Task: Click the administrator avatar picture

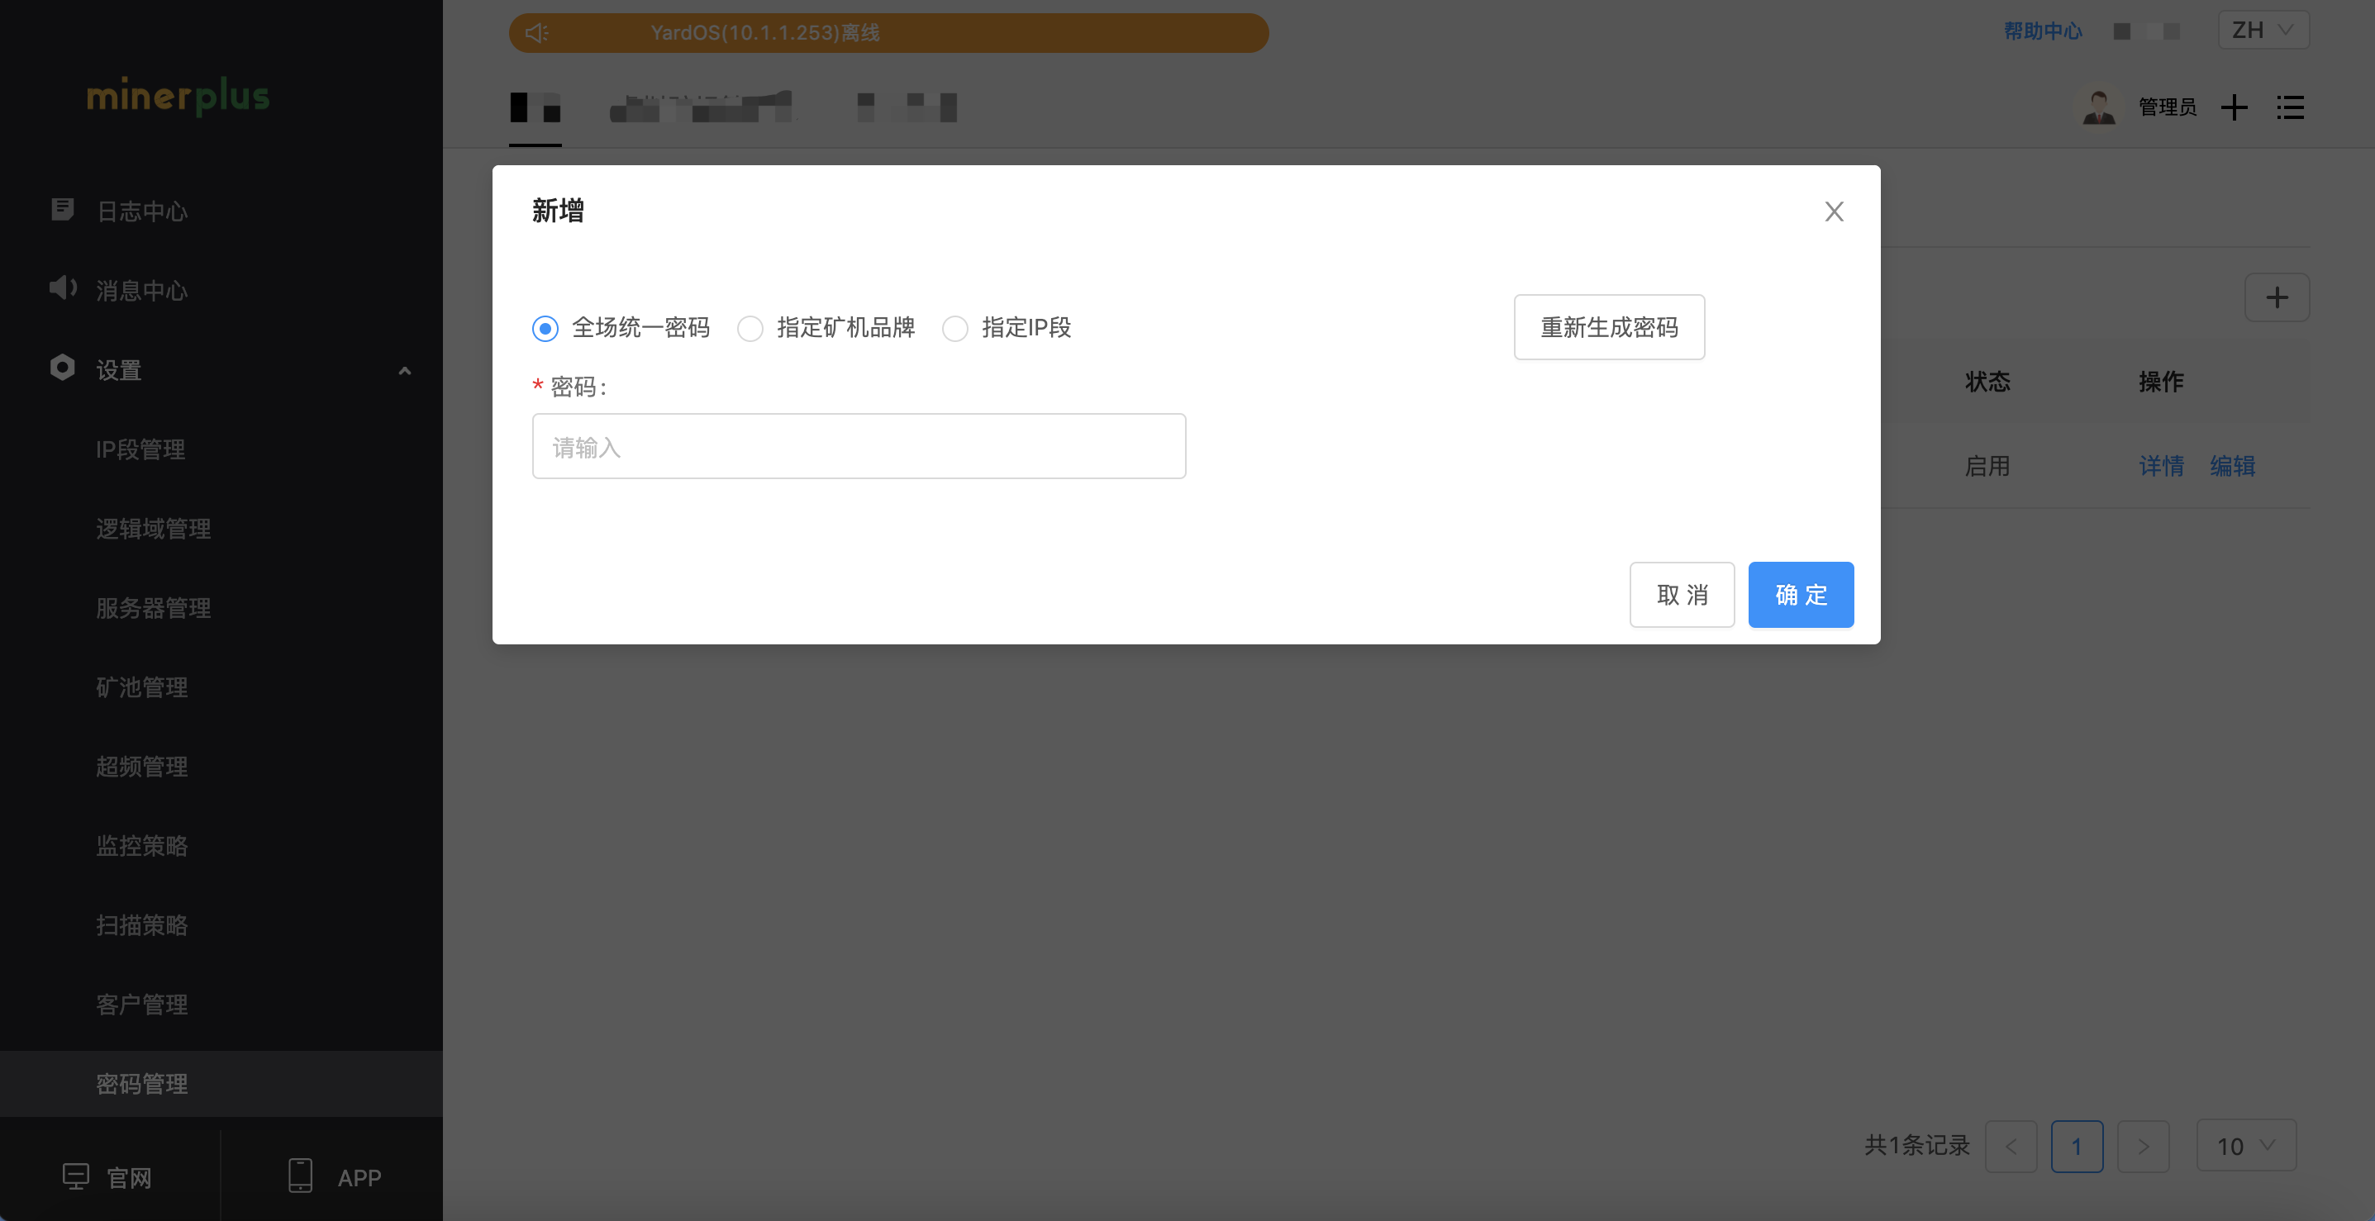Action: [2099, 107]
